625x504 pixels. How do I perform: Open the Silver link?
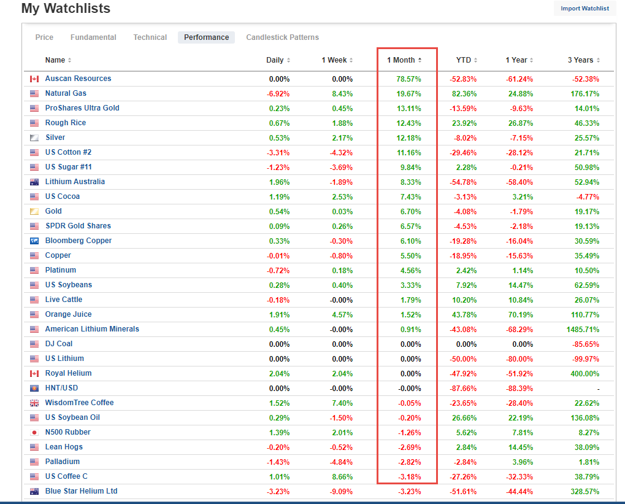[x=55, y=138]
